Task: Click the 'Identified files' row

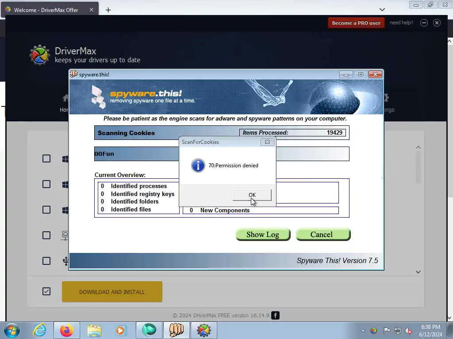Action: coord(126,210)
